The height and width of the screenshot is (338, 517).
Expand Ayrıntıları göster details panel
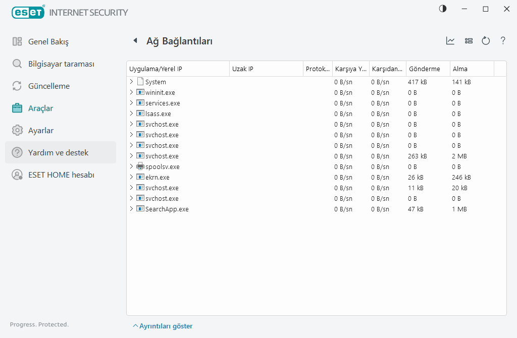point(163,326)
